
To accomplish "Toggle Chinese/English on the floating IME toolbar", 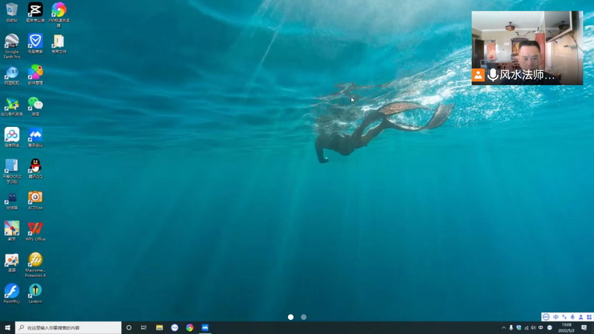I will pyautogui.click(x=555, y=317).
